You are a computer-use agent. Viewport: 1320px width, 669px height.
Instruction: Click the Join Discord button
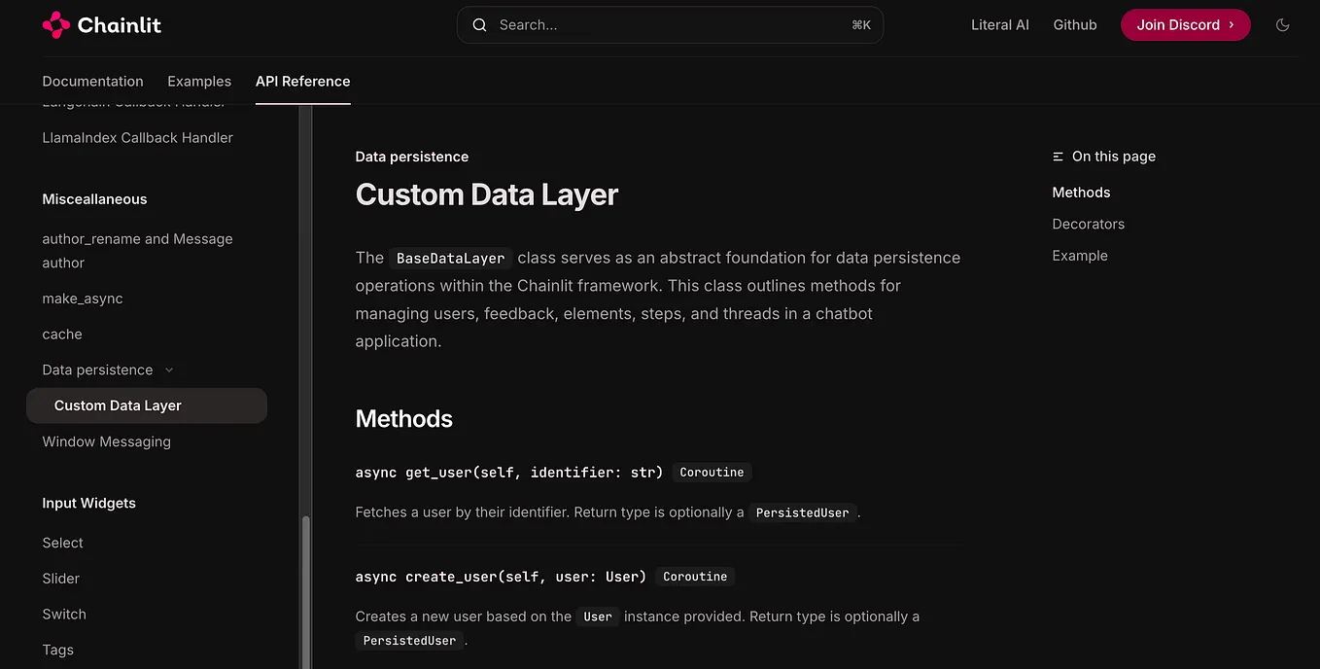1185,24
